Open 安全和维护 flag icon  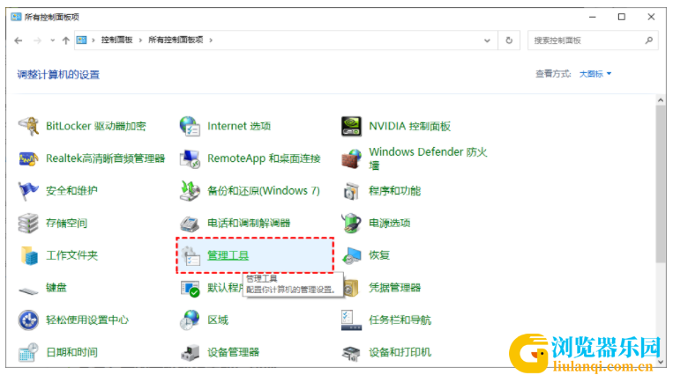pos(29,191)
